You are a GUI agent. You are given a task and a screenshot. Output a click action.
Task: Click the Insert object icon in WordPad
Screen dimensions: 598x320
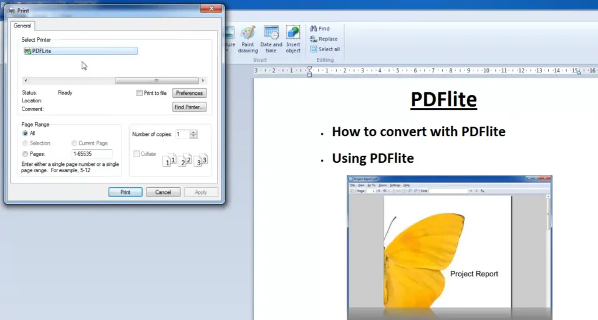293,39
